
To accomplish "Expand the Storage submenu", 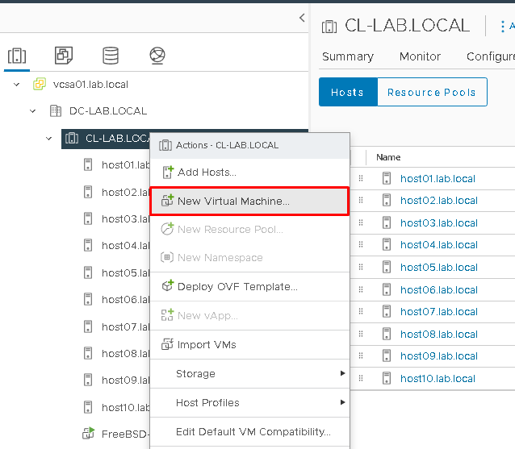I will [x=342, y=373].
